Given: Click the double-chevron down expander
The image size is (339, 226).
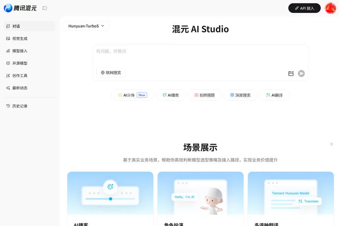Looking at the screenshot, I should 332,144.
